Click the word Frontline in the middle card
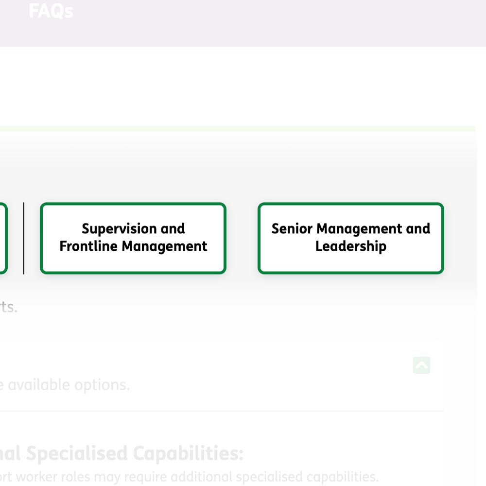This screenshot has height=486, width=486. [x=88, y=246]
